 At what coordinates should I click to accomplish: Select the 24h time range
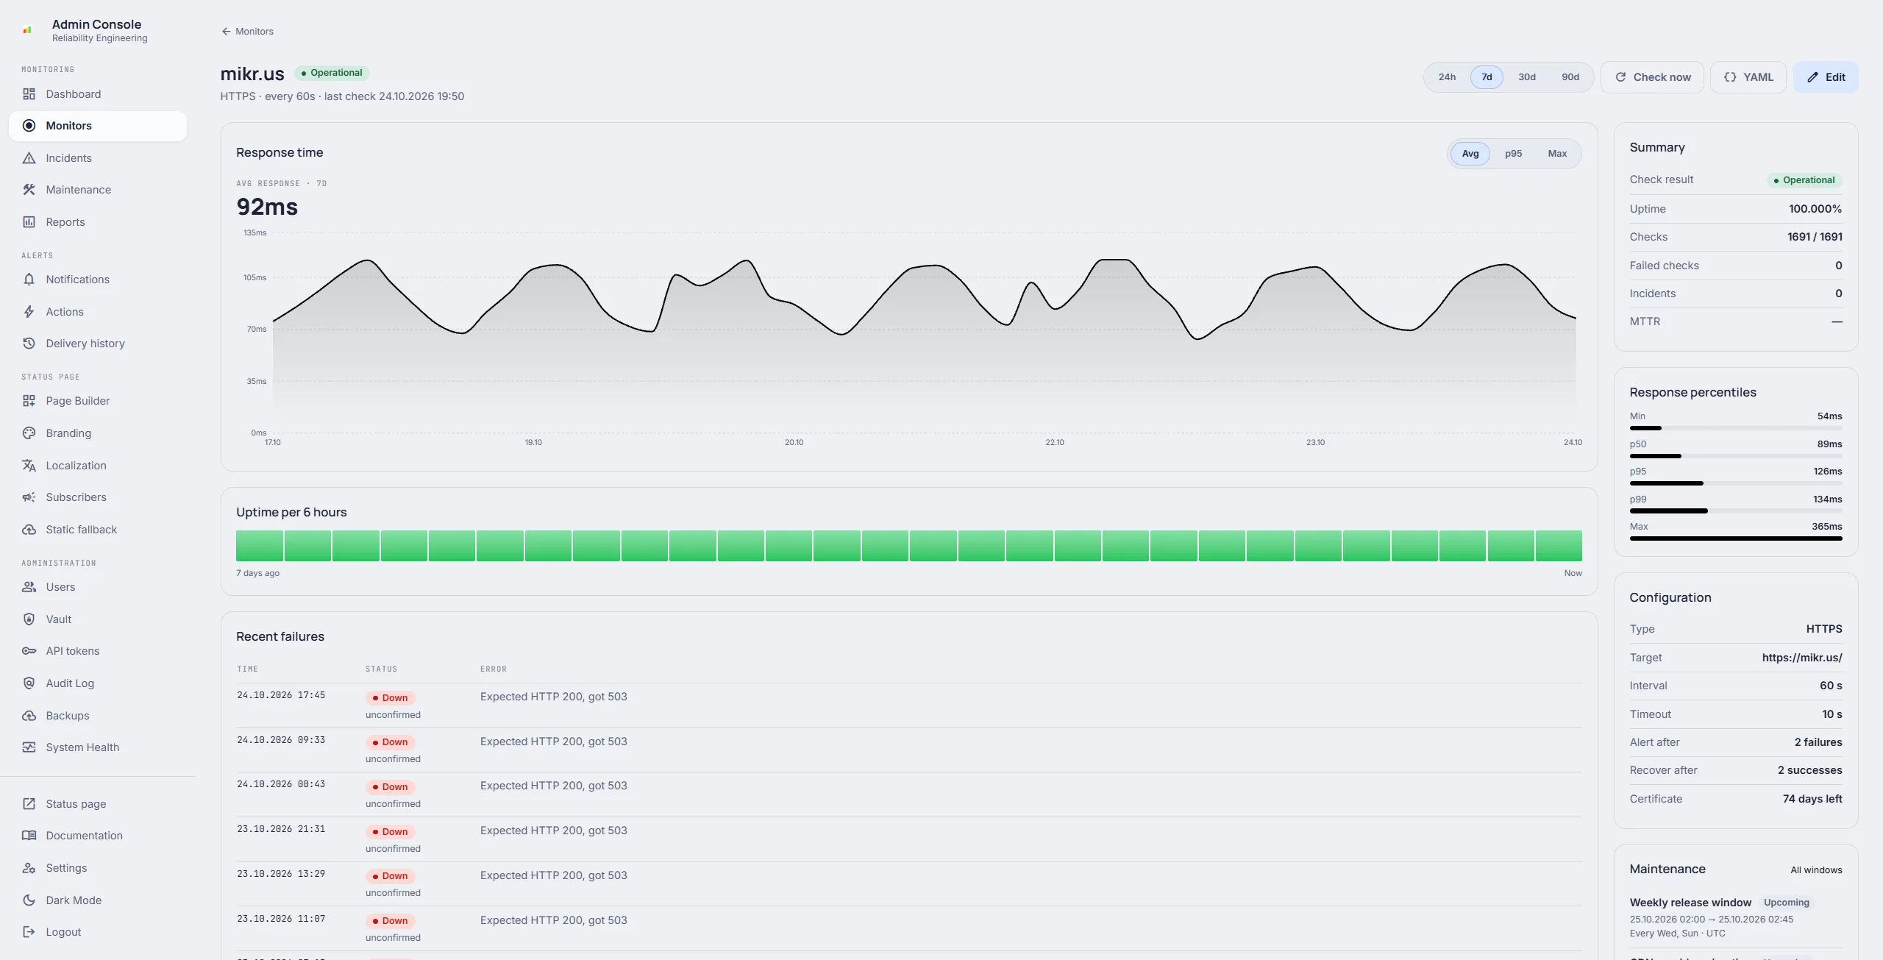click(1447, 77)
